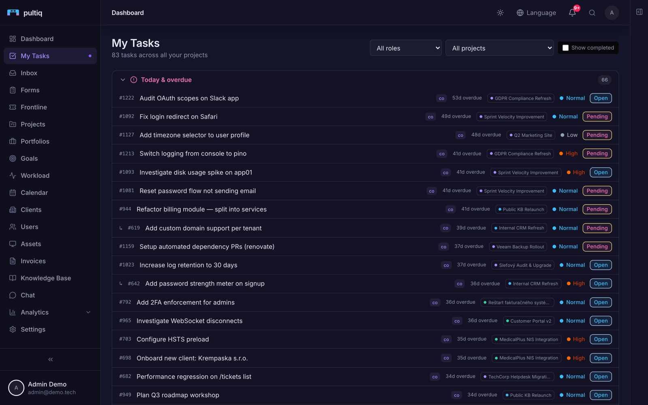
Task: Open the right side panel icon
Action: pos(639,12)
